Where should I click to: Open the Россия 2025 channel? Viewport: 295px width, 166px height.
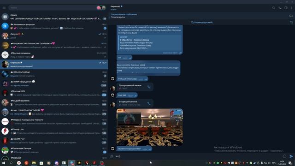[54, 93]
